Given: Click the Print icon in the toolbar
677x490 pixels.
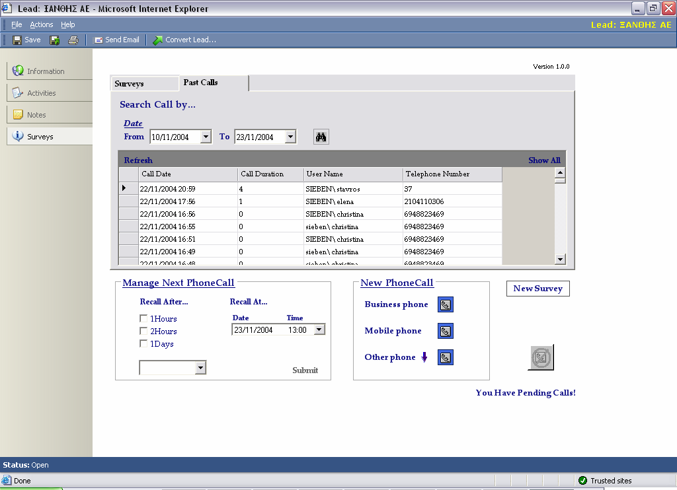Looking at the screenshot, I should click(x=73, y=40).
